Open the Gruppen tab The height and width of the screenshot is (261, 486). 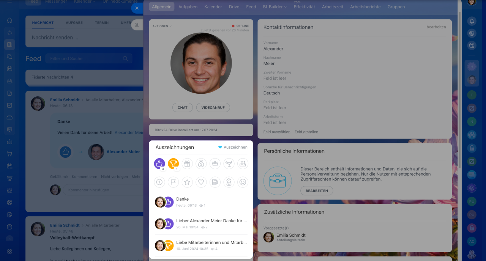pyautogui.click(x=396, y=7)
